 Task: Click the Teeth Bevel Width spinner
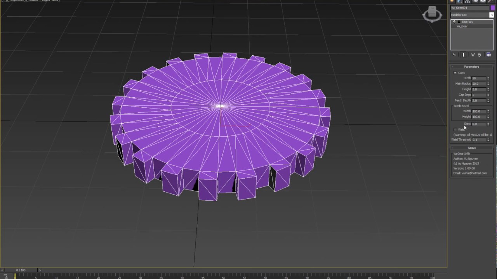tap(488, 111)
